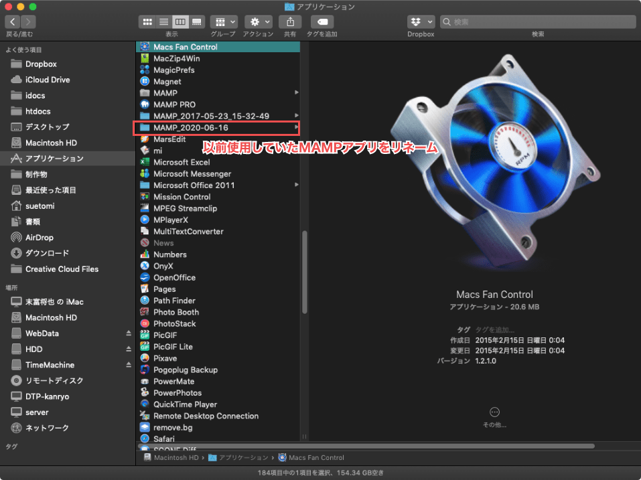Select the MPEG Streamclip app icon

pos(145,208)
